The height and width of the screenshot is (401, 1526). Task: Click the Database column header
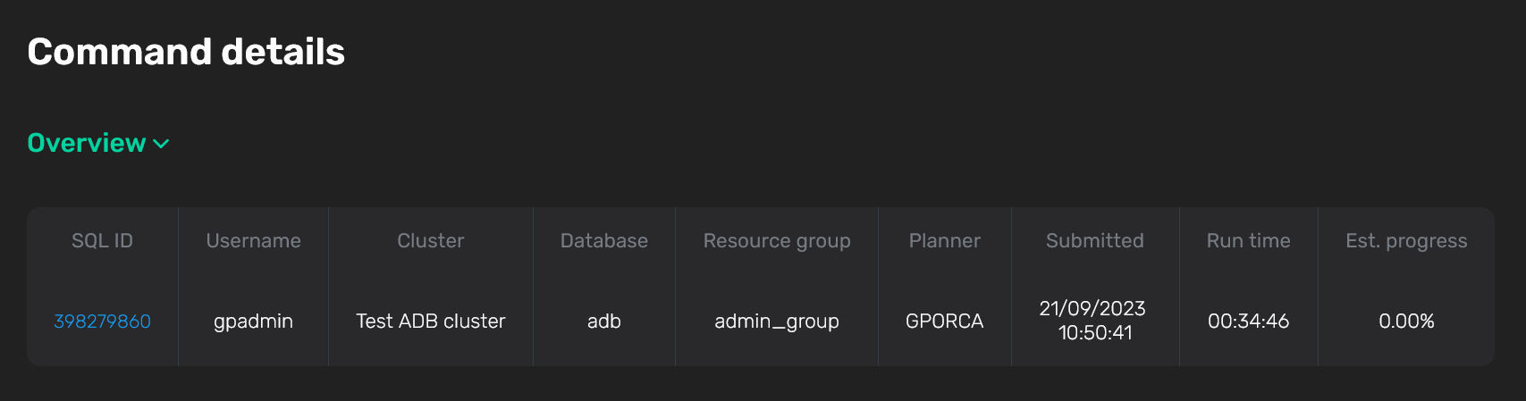(x=603, y=241)
